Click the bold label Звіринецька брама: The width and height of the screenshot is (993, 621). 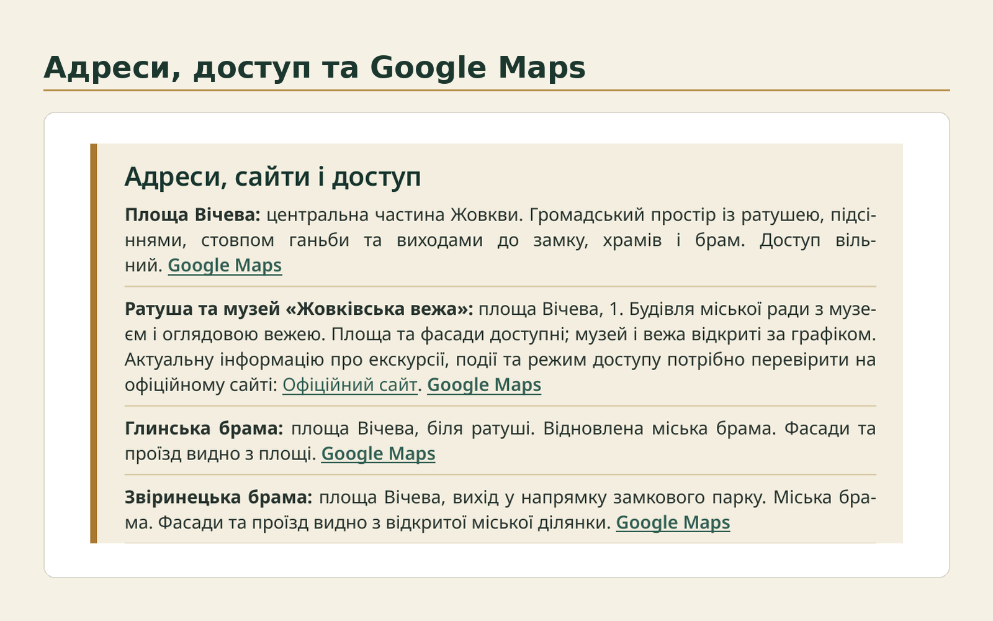pos(218,497)
